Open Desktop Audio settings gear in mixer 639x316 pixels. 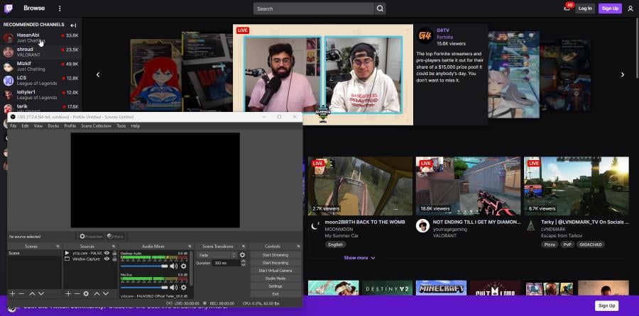coord(183,266)
